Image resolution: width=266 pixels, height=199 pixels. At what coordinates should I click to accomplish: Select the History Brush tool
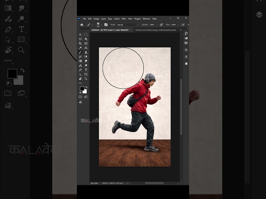click(x=80, y=57)
